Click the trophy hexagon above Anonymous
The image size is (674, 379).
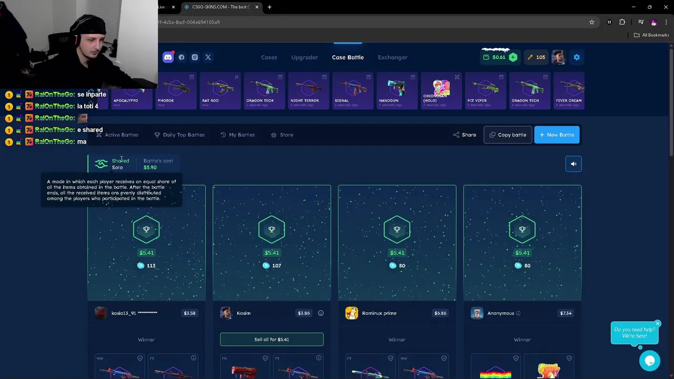coord(522,230)
